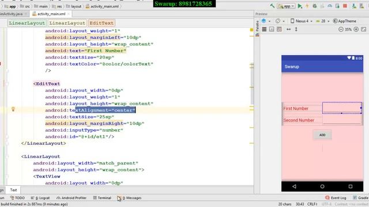
Task: Click the Apply Changes lightning icon
Action: pyautogui.click(x=307, y=6)
